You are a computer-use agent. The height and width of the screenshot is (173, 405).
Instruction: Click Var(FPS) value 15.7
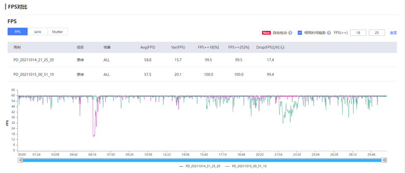178,60
